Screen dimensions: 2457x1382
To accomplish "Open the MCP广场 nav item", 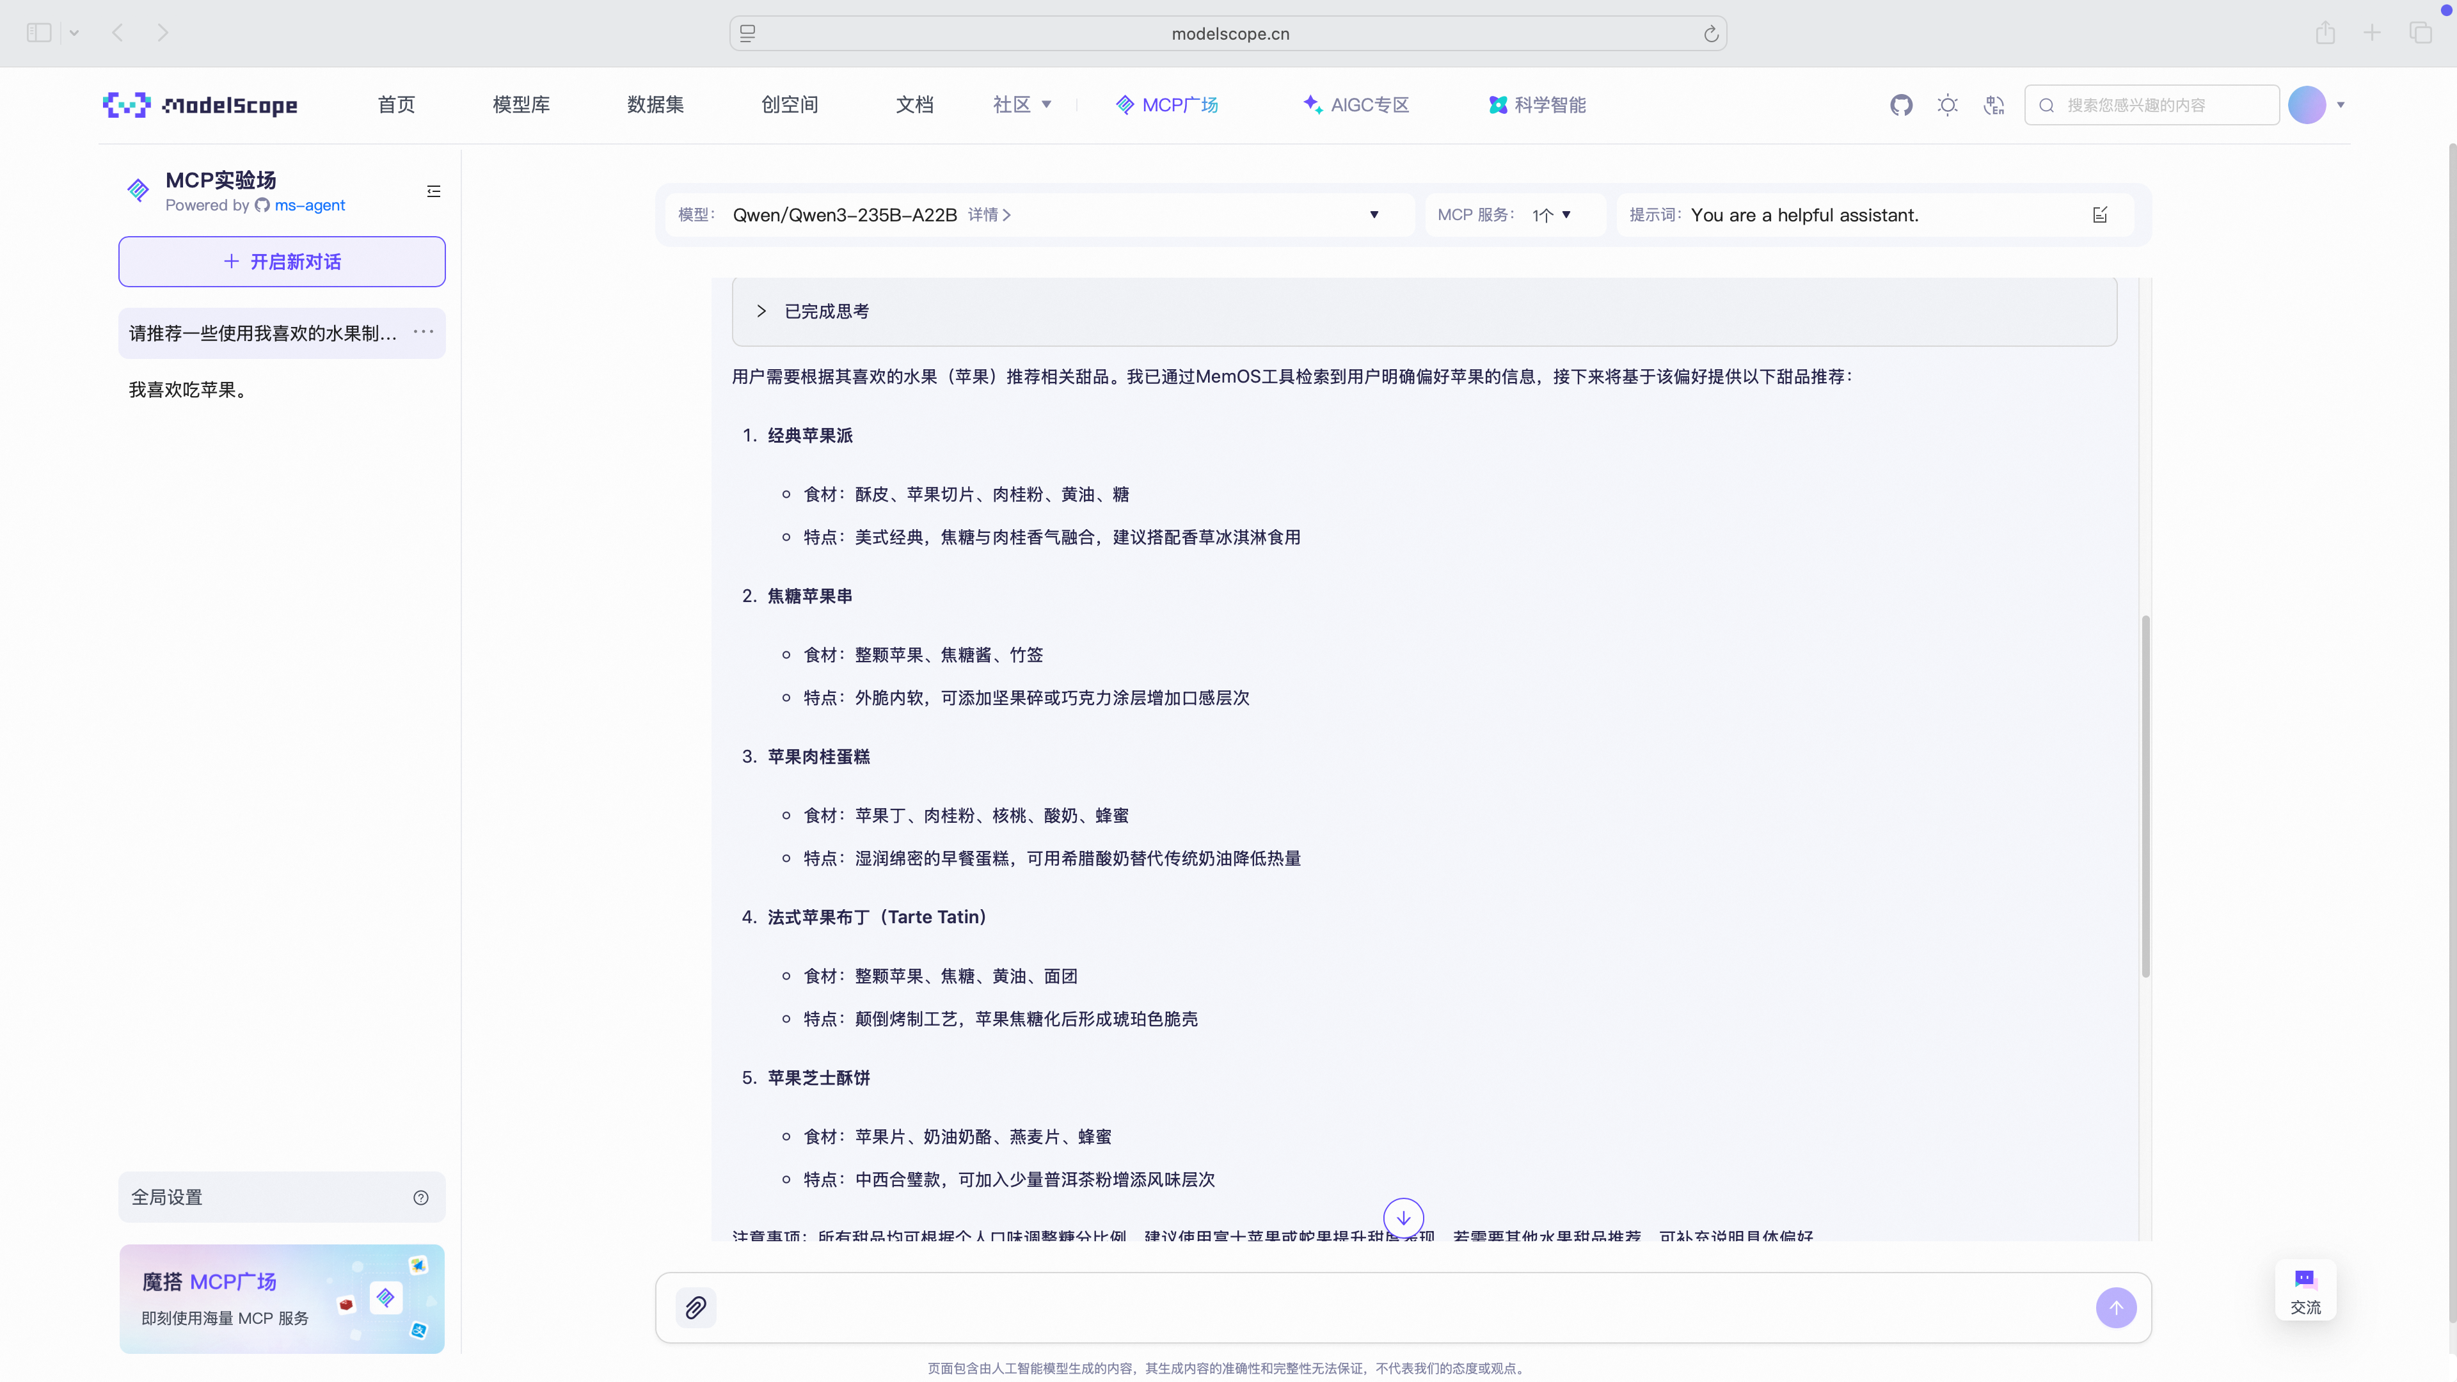I will pyautogui.click(x=1168, y=105).
